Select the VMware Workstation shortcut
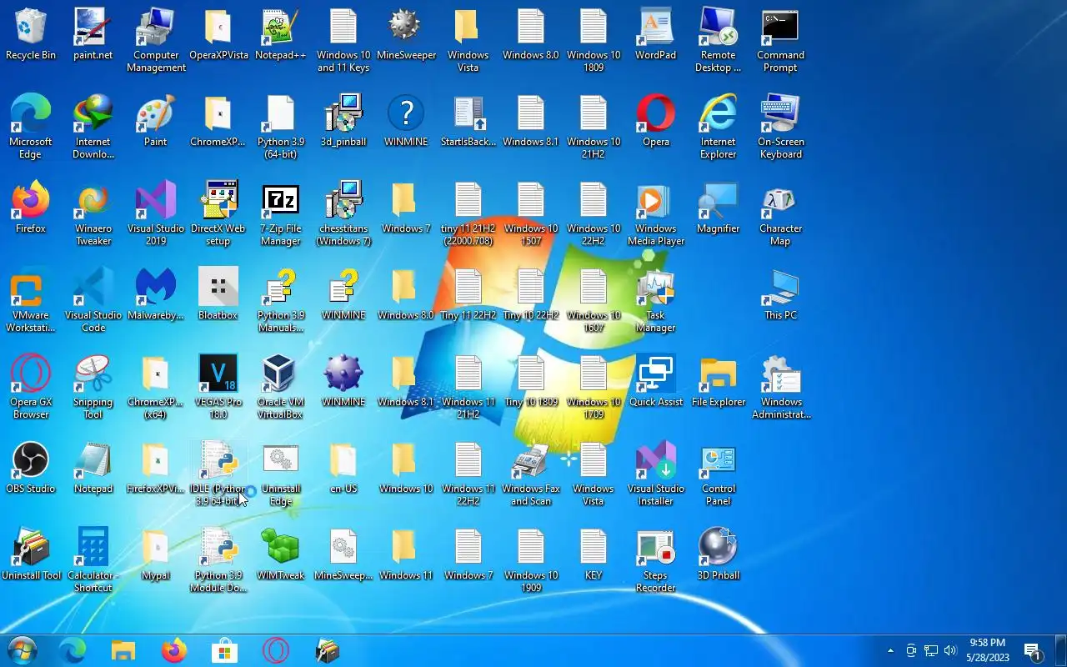1067x667 pixels. (31, 301)
